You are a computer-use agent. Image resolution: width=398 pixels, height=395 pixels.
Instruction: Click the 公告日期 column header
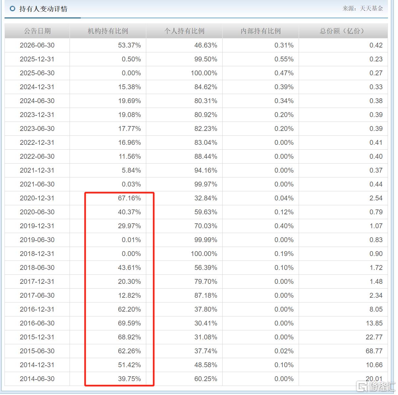(38, 31)
